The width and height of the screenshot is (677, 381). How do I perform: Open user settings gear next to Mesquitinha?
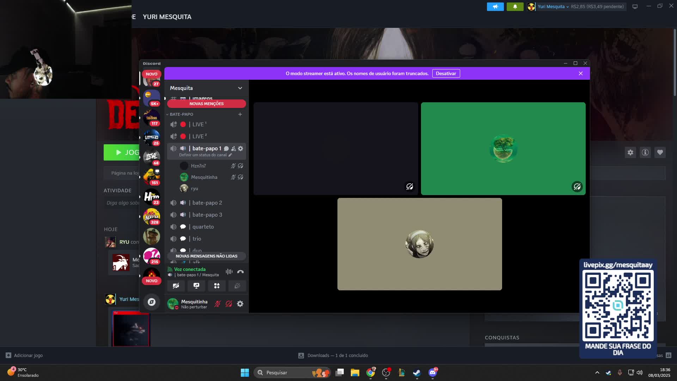pos(240,304)
